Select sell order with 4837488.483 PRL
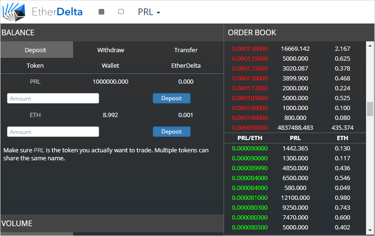Image resolution: width=375 pixels, height=236 pixels. click(295, 127)
